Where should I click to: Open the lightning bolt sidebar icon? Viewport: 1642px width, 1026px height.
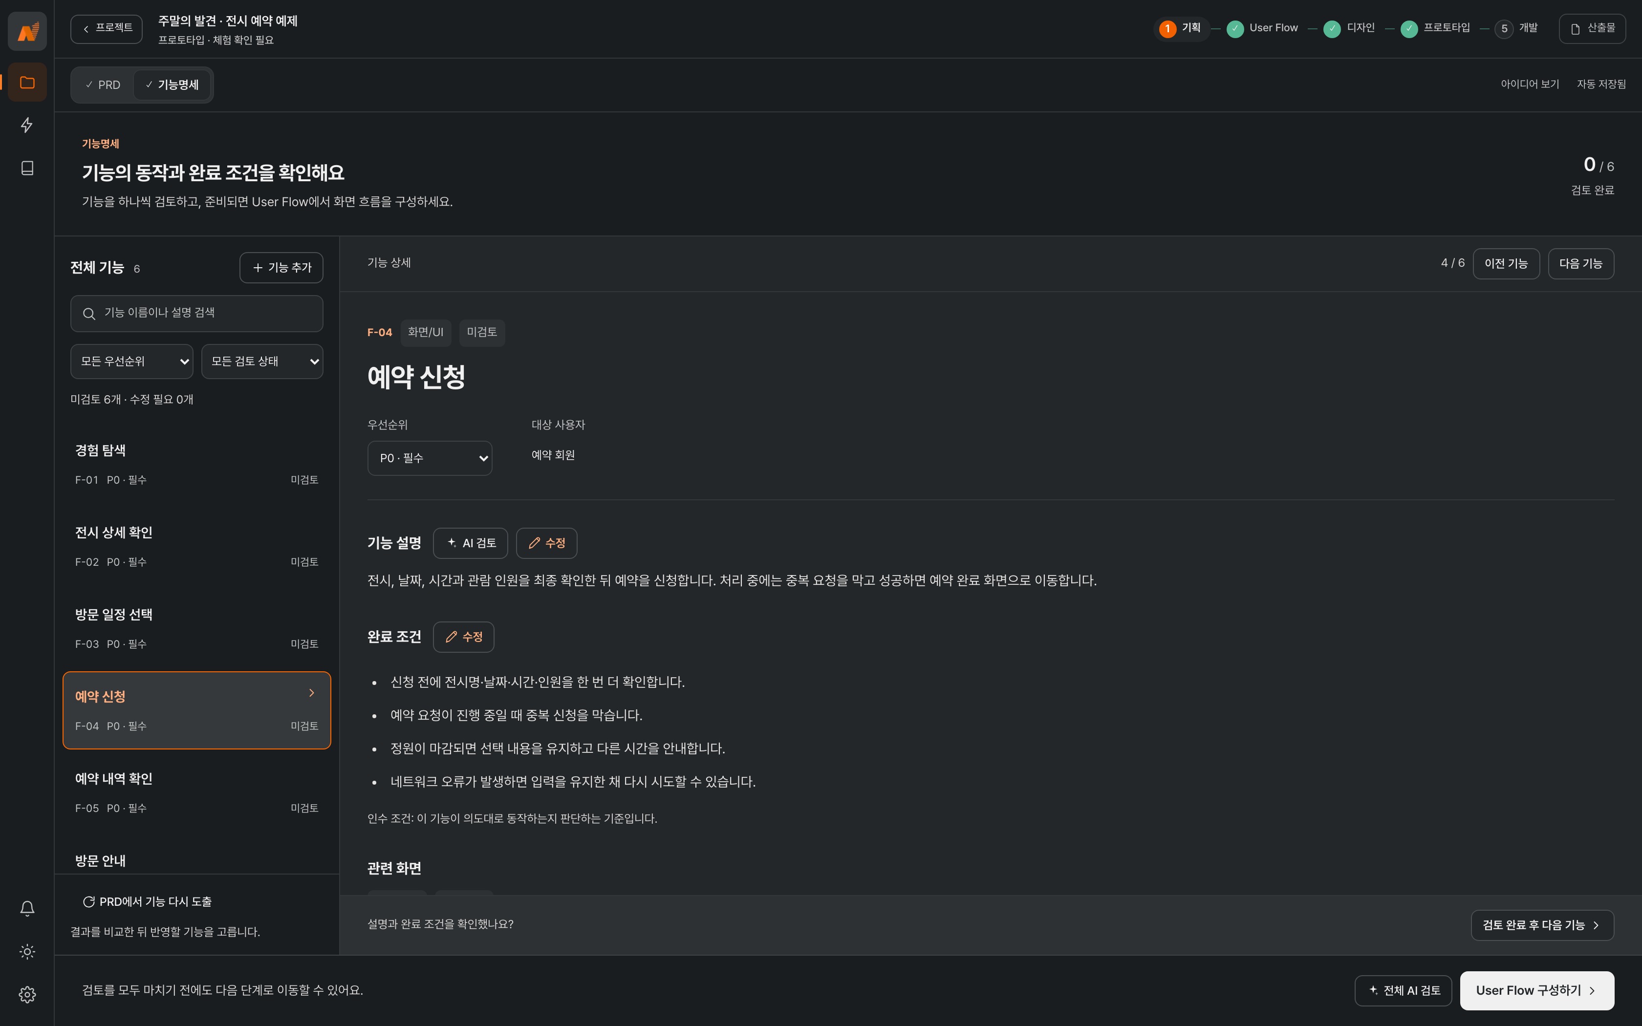[27, 125]
